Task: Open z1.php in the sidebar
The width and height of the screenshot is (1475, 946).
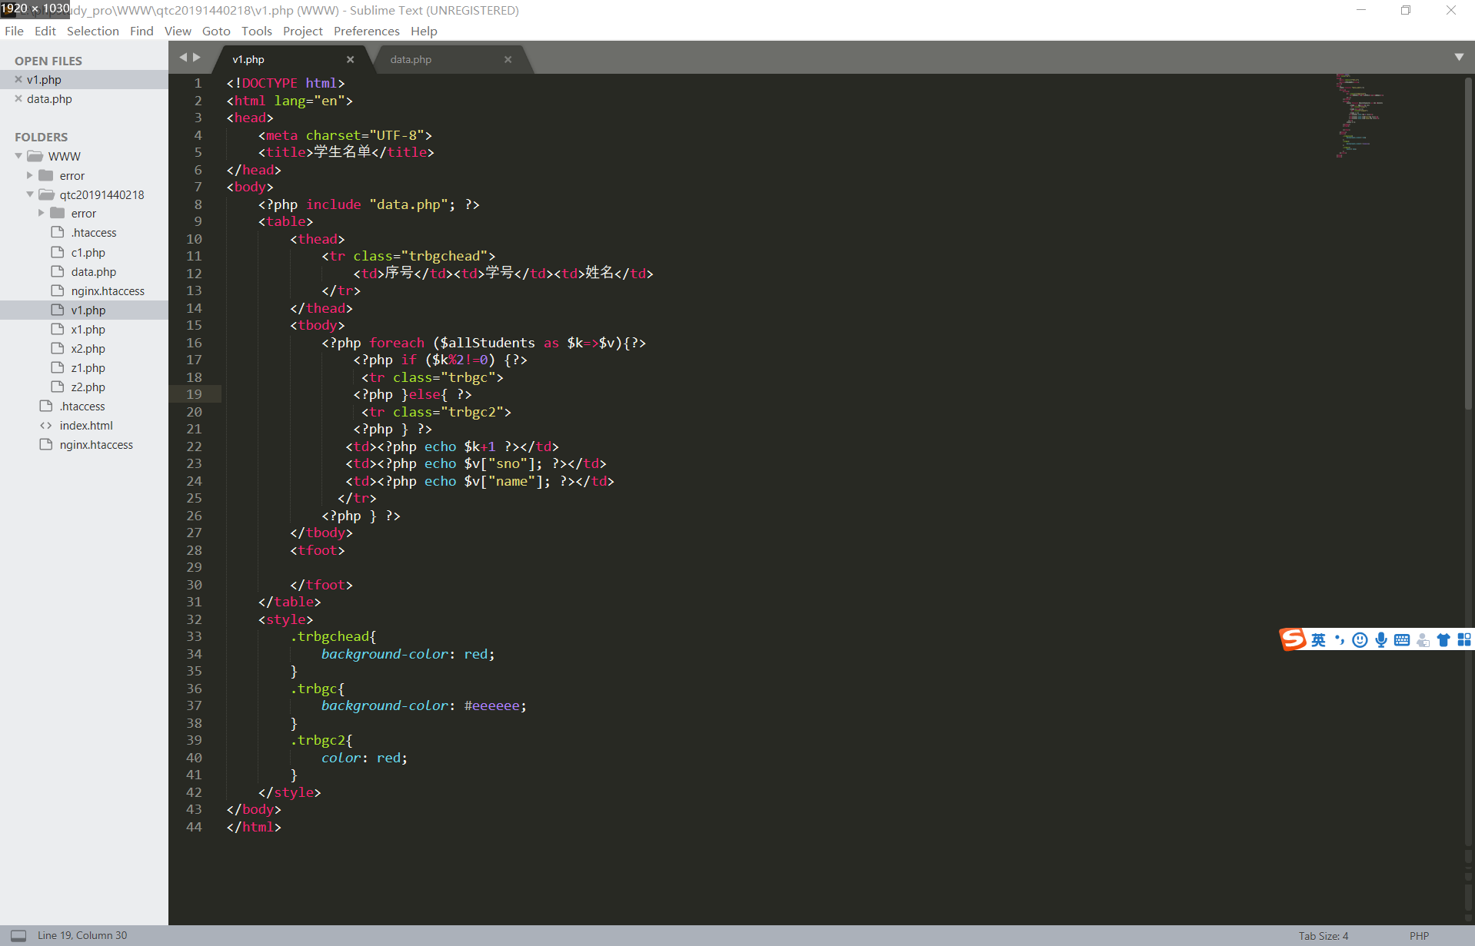Action: click(88, 367)
